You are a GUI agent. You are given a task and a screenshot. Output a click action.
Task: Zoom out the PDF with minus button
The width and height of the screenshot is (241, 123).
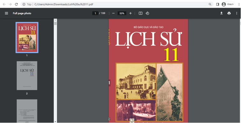pyautogui.click(x=113, y=13)
